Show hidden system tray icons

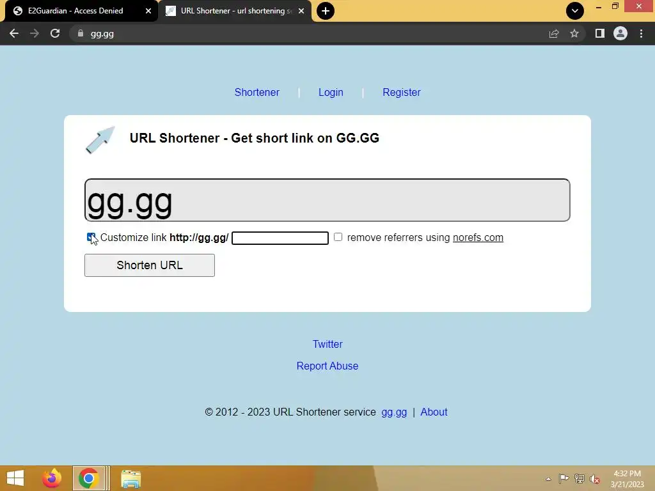click(548, 479)
